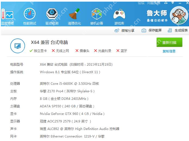Click 生成报表 generate report text
Screen dimensions: 189x141
pyautogui.click(x=181, y=30)
